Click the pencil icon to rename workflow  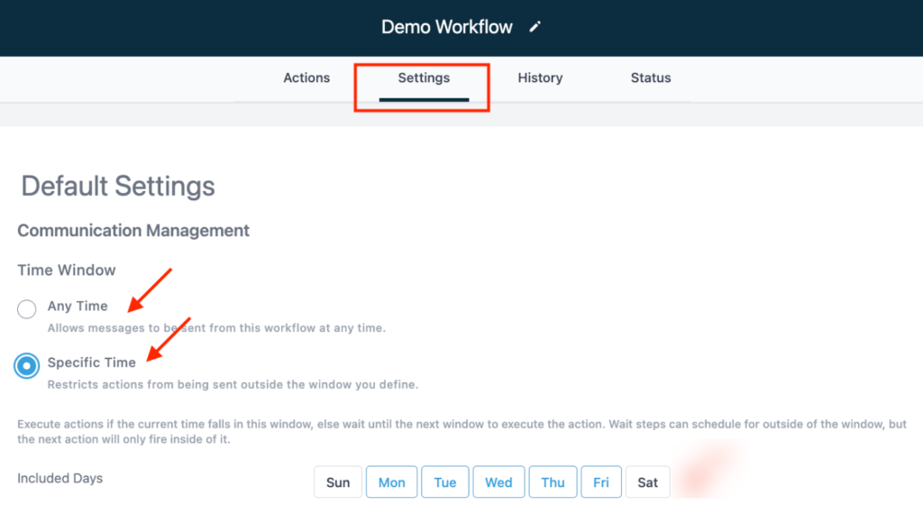[x=535, y=27]
